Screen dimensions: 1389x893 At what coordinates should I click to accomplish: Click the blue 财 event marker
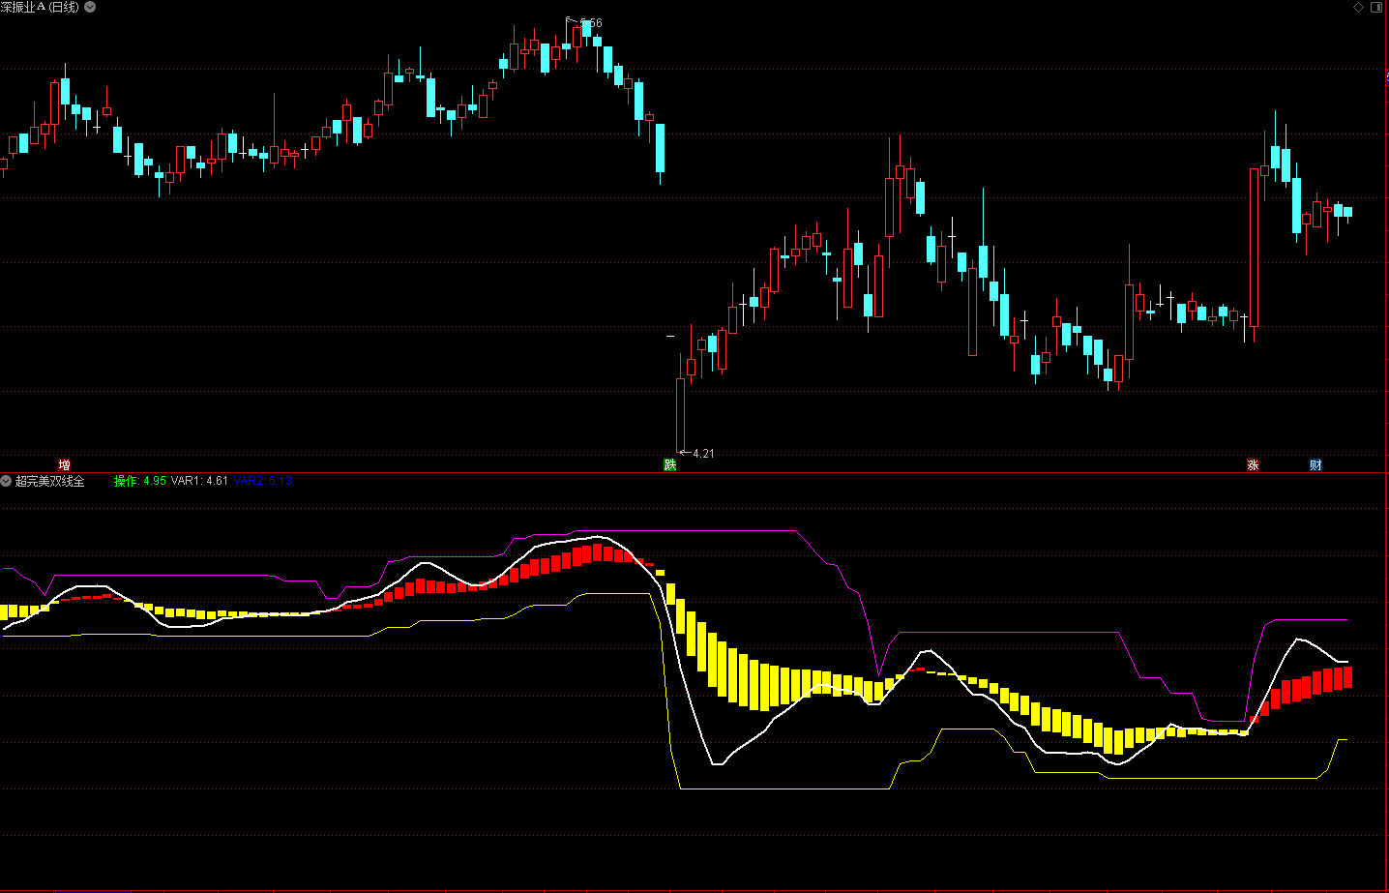click(1315, 465)
